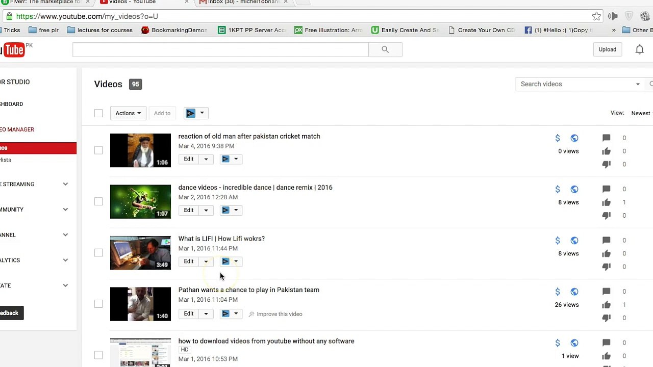The image size is (653, 367).
Task: Click monetization dollar icon for old man video
Action: (x=558, y=138)
